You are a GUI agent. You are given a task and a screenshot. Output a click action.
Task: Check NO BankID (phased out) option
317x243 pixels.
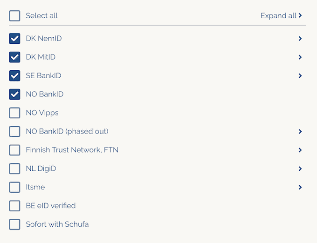[15, 132]
